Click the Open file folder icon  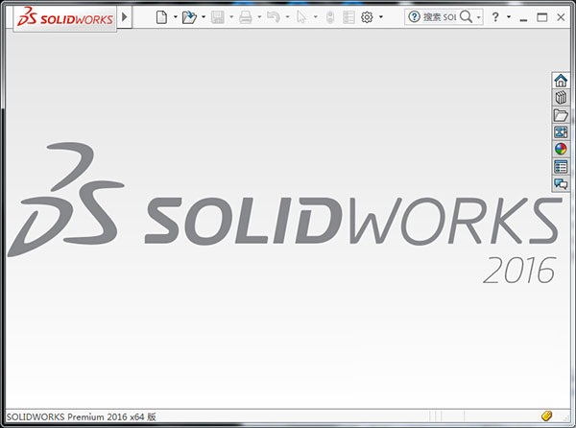tap(189, 17)
